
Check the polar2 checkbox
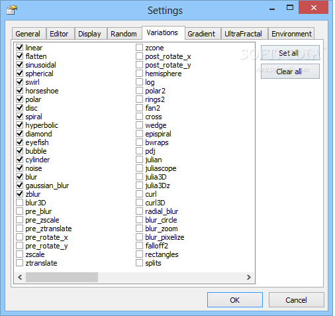tap(139, 90)
